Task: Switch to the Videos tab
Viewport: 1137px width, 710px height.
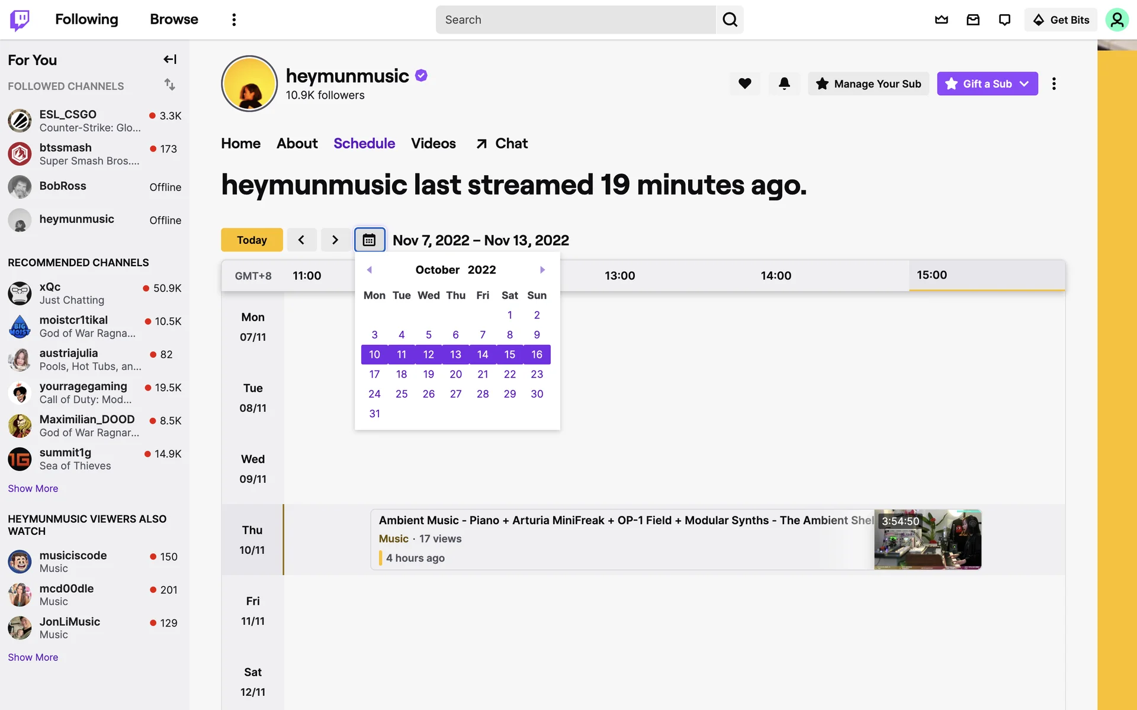Action: coord(433,143)
